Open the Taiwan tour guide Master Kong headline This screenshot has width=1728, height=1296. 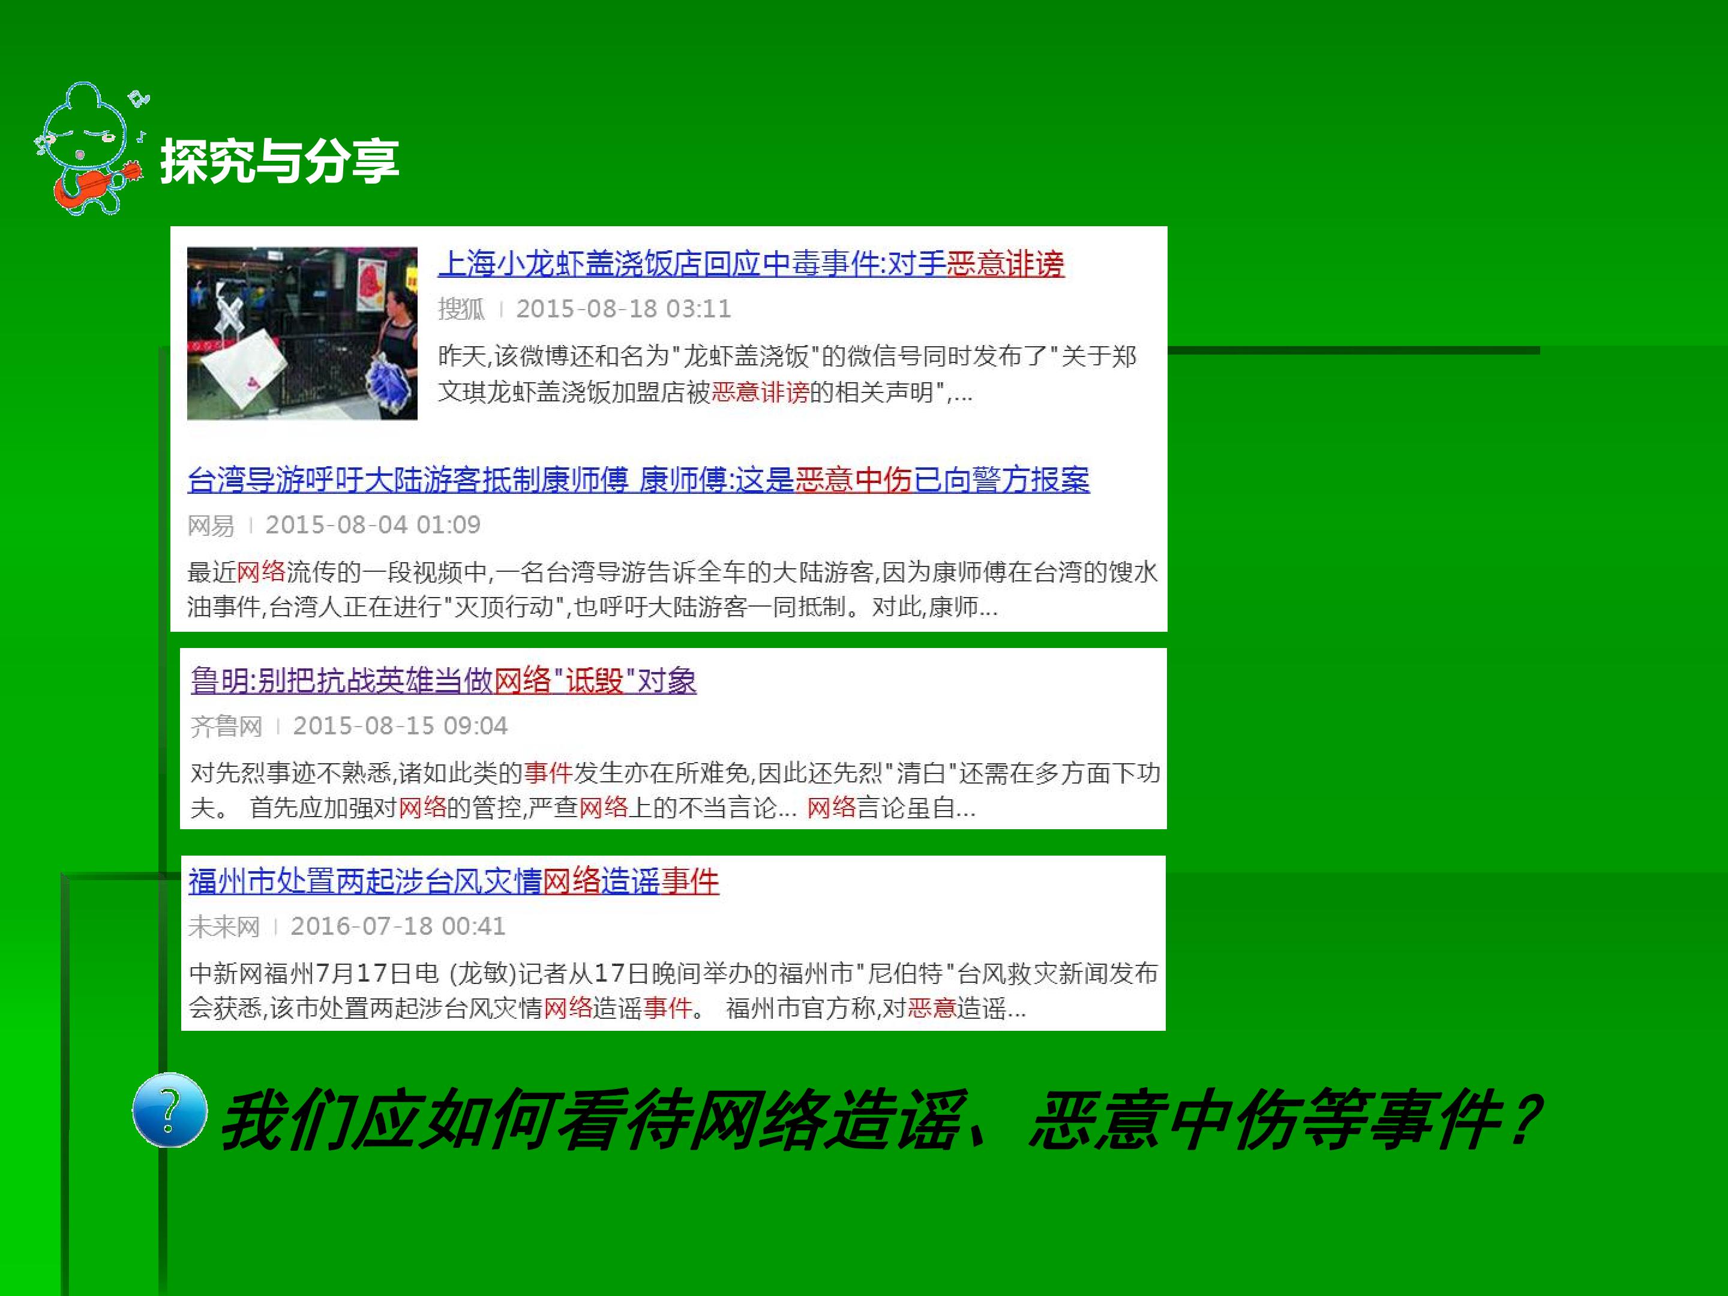pos(638,479)
